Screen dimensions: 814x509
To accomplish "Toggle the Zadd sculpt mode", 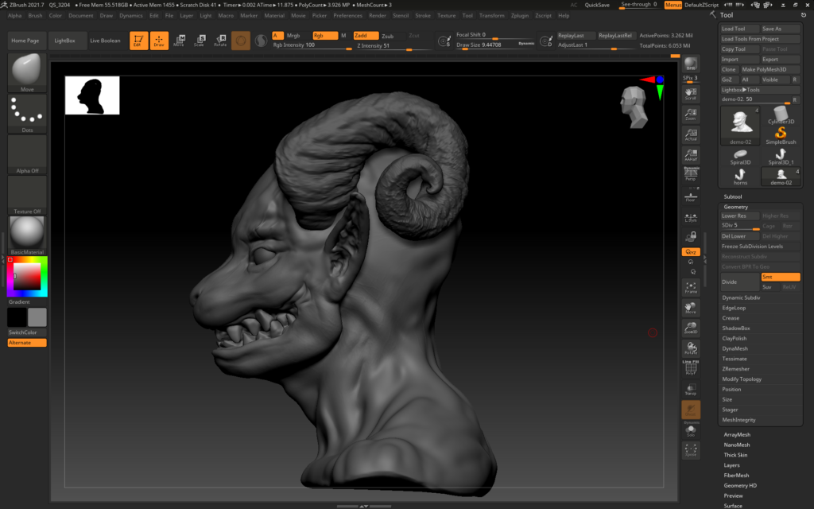I will pos(366,36).
